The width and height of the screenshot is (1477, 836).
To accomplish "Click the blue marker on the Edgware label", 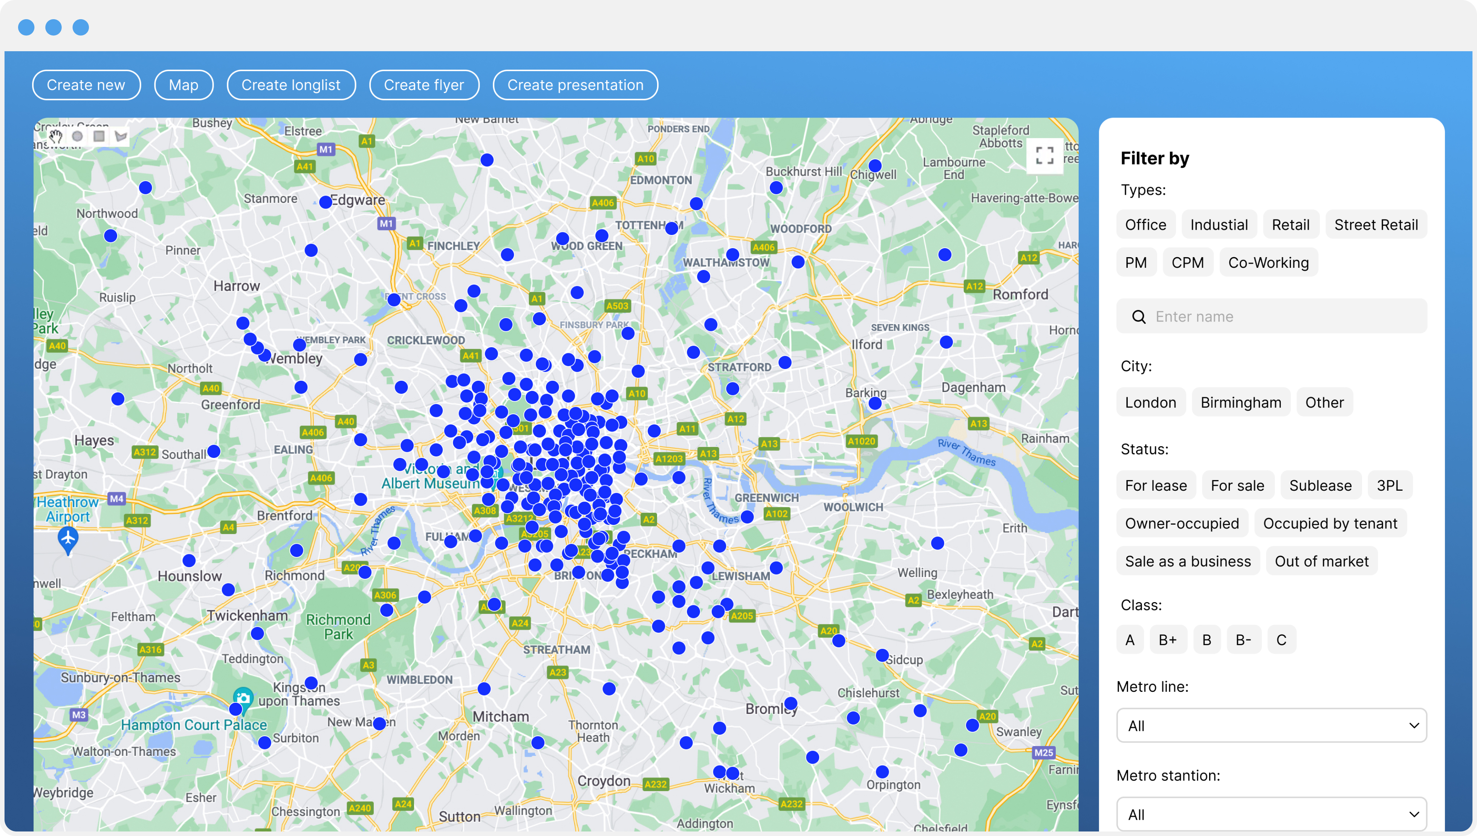I will [x=326, y=202].
